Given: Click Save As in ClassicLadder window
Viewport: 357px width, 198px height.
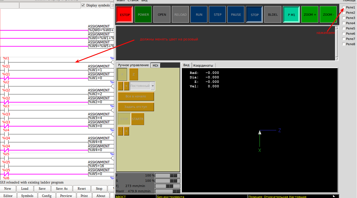Looking at the screenshot, I should [x=62, y=189].
